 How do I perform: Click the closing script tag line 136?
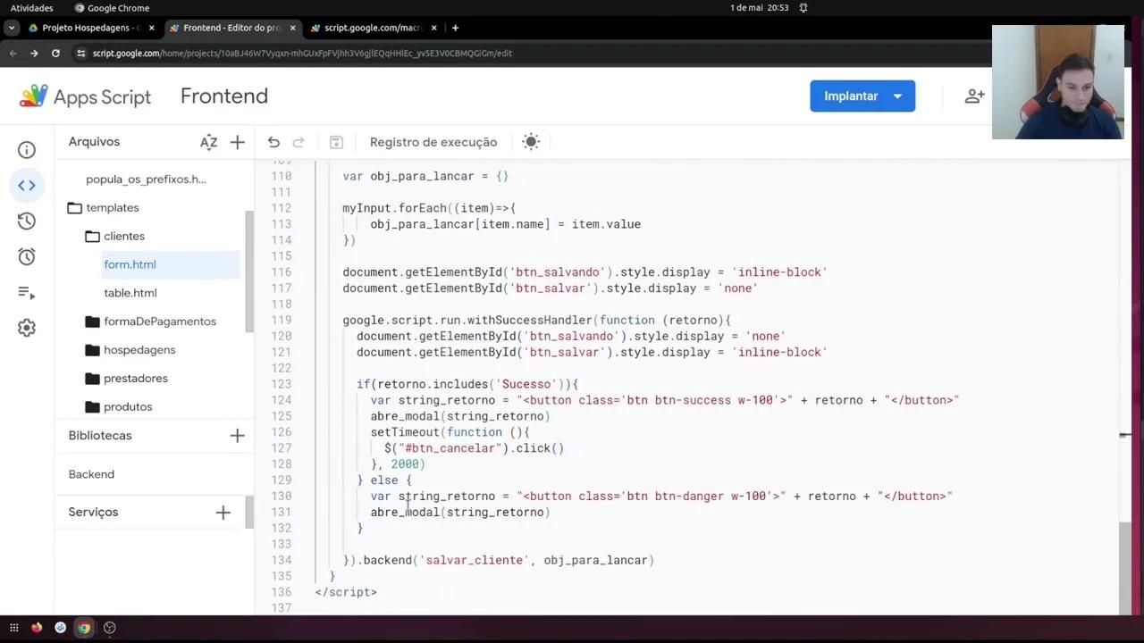coord(346,593)
